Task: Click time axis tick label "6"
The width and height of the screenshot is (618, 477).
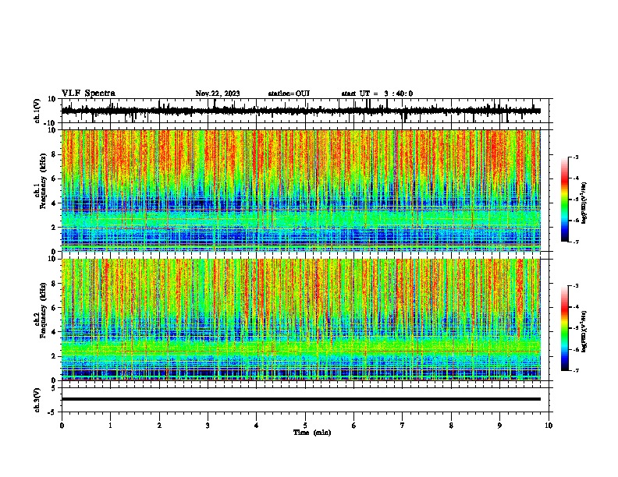Action: click(x=354, y=426)
